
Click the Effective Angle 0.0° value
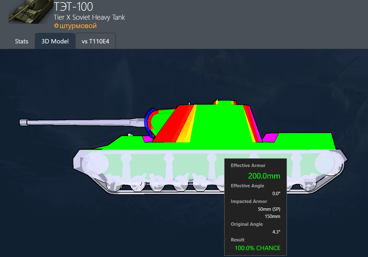pyautogui.click(x=276, y=194)
